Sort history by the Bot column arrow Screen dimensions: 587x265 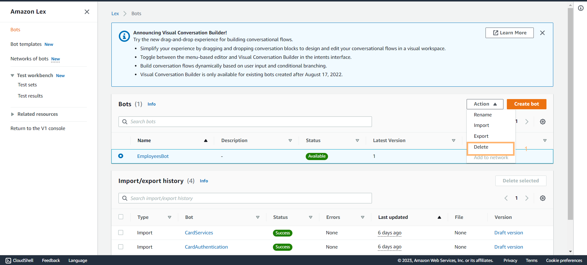[258, 217]
